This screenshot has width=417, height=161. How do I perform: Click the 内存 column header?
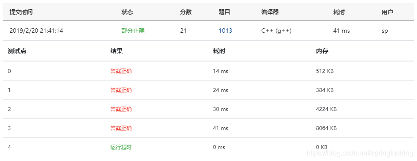[322, 51]
